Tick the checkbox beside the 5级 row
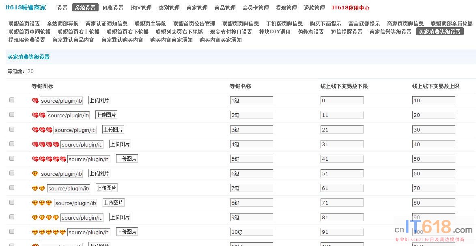 12,158
